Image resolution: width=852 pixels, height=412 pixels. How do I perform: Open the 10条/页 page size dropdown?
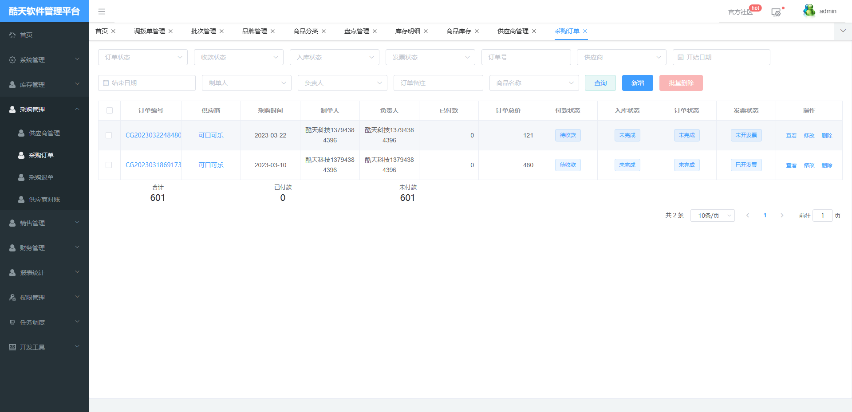pyautogui.click(x=712, y=216)
